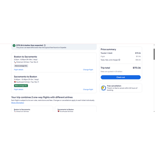Change flight for Sacramento to Boston
This screenshot has height=155, width=155.
click(x=88, y=90)
